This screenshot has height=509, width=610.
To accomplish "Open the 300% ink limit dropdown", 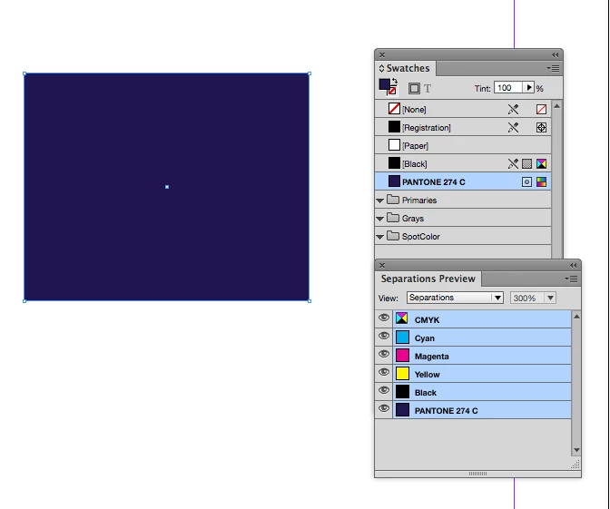I will pyautogui.click(x=533, y=298).
